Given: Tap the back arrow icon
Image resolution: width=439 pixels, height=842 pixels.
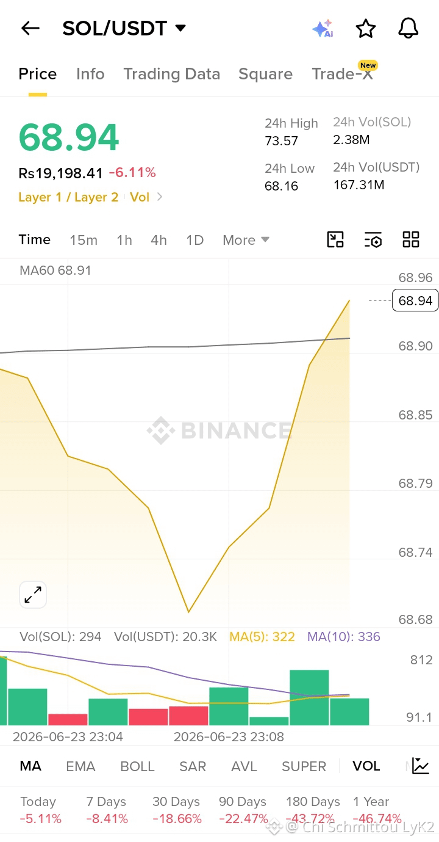Looking at the screenshot, I should coord(30,28).
